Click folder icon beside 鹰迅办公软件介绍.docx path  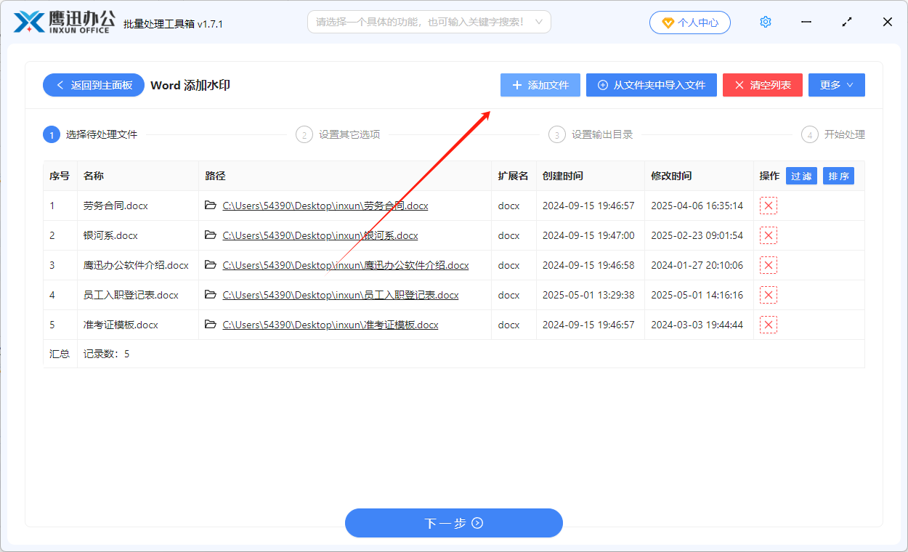click(211, 265)
